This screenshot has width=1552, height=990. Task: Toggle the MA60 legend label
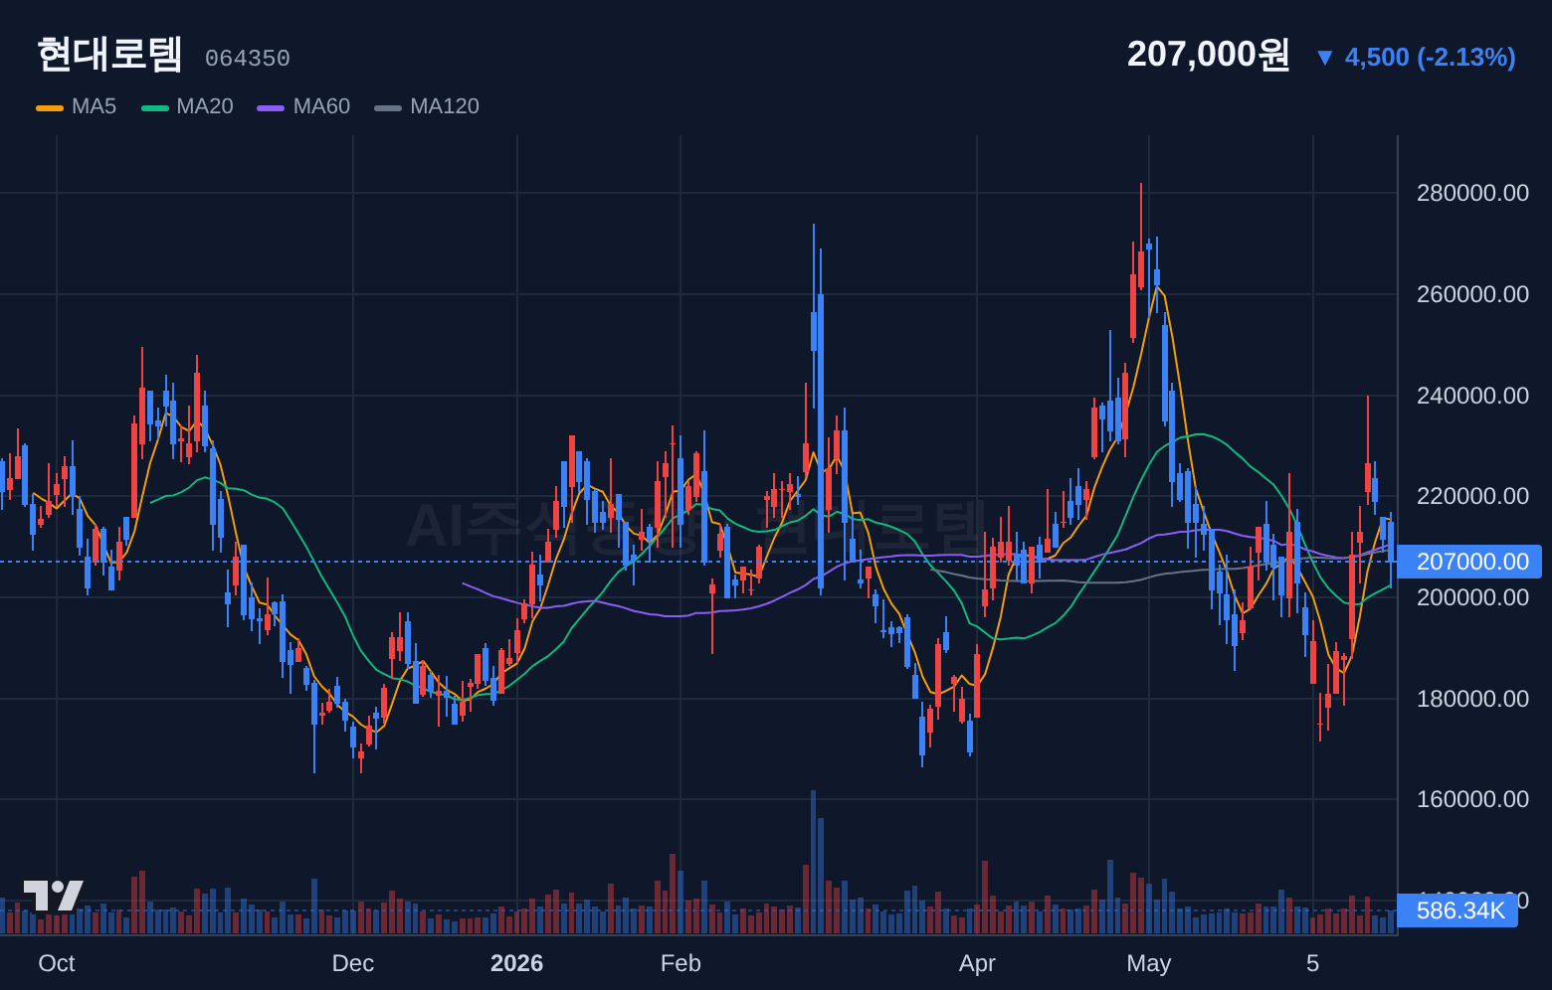click(x=321, y=106)
